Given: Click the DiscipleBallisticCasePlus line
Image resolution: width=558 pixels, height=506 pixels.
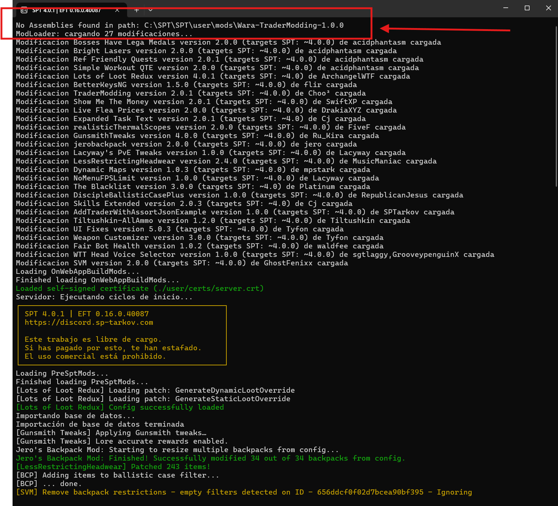Looking at the screenshot, I should click(x=239, y=195).
